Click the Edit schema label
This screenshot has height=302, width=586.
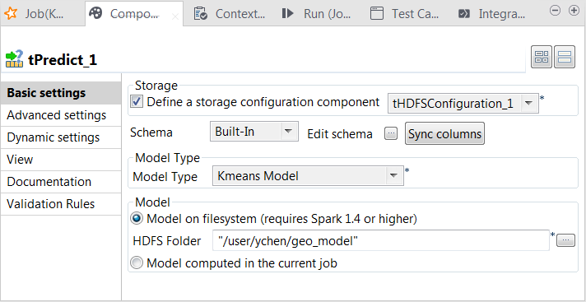point(340,134)
